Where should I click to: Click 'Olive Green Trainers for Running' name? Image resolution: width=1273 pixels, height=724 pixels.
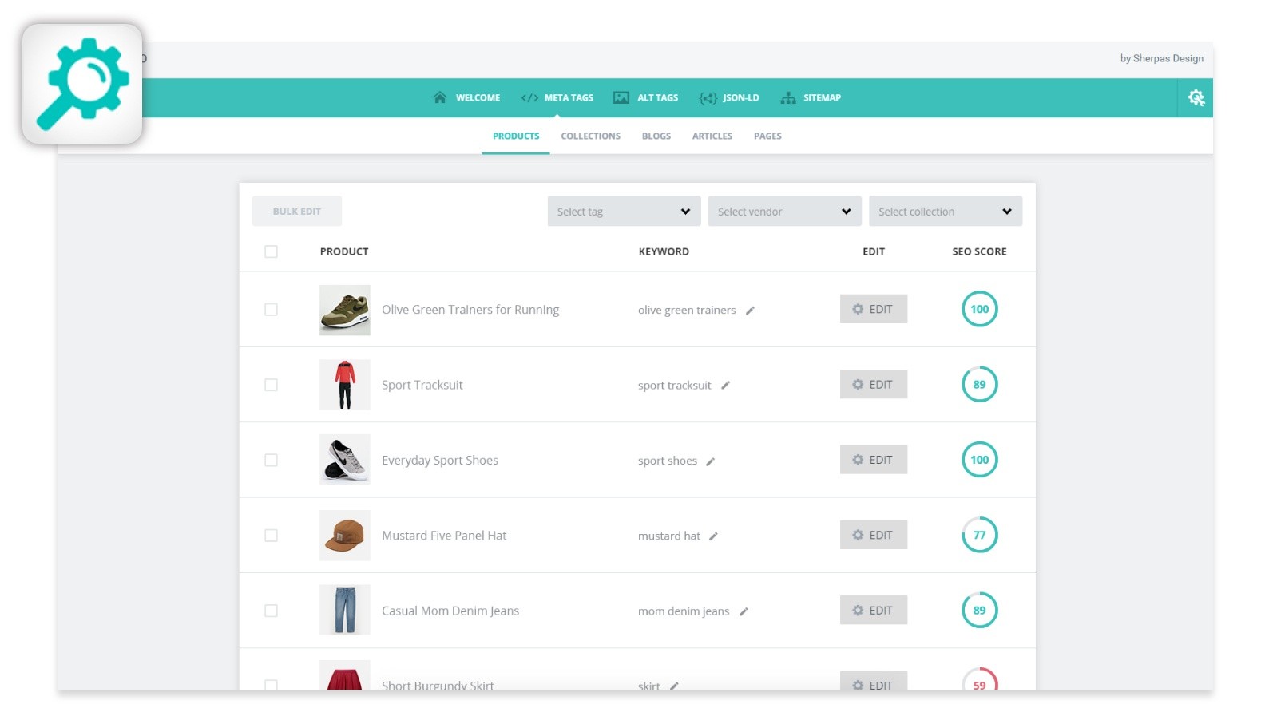pyautogui.click(x=470, y=310)
